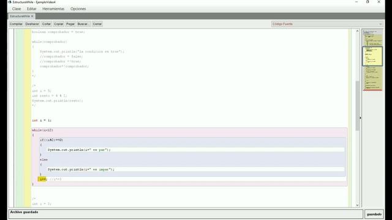Screen dimensions: 392x220
Task: Click the if((i%2)==0) code line
Action: [x=51, y=140]
